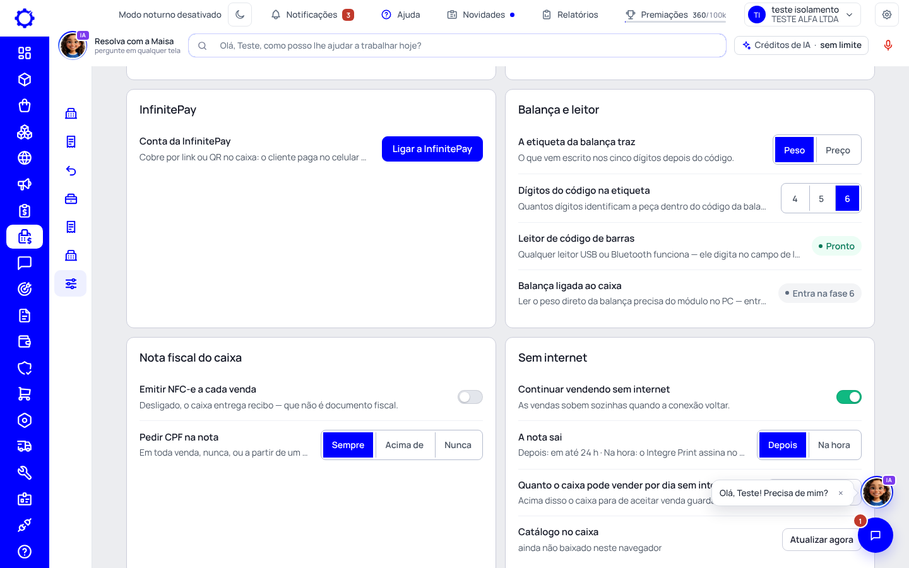Open the floating chat button with badge

click(876, 535)
